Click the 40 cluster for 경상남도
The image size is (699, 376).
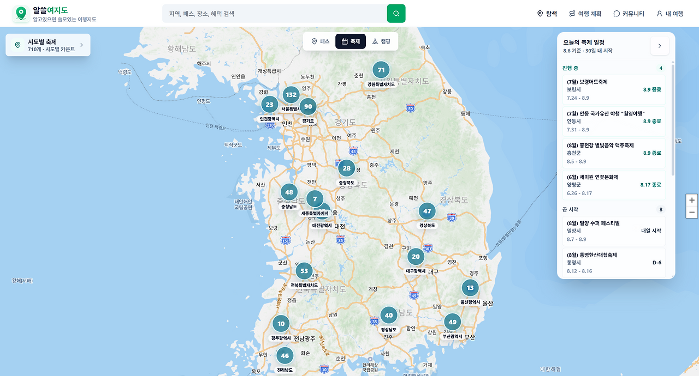point(389,316)
